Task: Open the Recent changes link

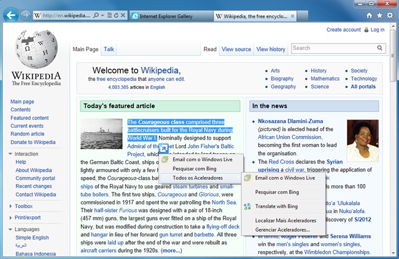Action: (34, 186)
